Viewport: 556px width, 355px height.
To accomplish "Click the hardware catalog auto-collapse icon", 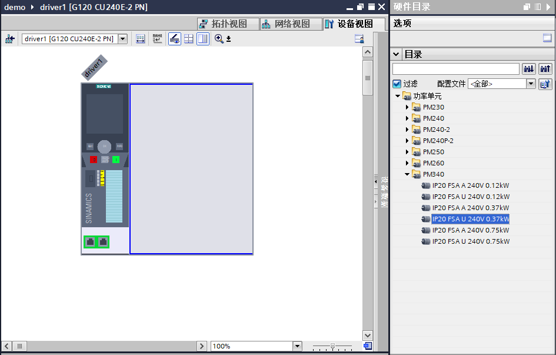I will pyautogui.click(x=538, y=6).
